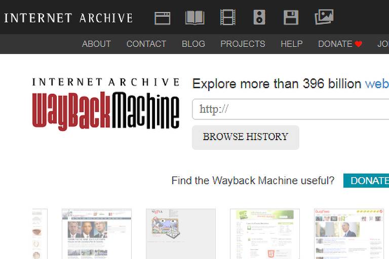Open the Video film strip icon
This screenshot has height=259, width=389.
[227, 17]
